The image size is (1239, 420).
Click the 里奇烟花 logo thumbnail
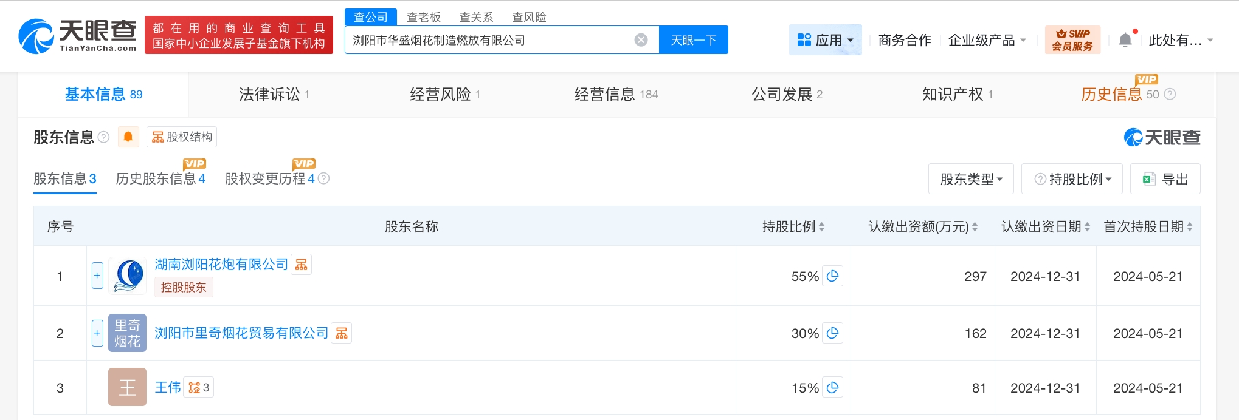point(128,333)
